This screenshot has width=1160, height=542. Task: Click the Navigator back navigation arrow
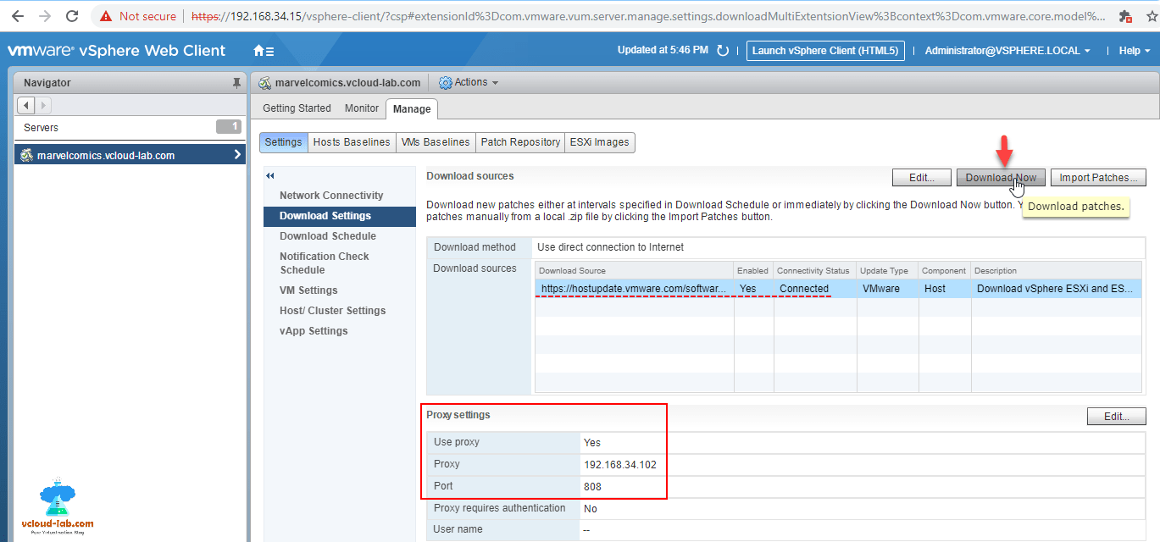25,105
